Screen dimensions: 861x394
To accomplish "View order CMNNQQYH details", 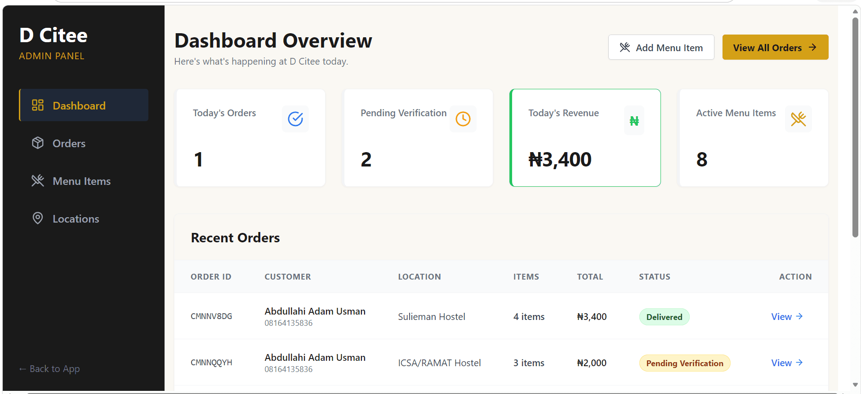I will [x=786, y=363].
